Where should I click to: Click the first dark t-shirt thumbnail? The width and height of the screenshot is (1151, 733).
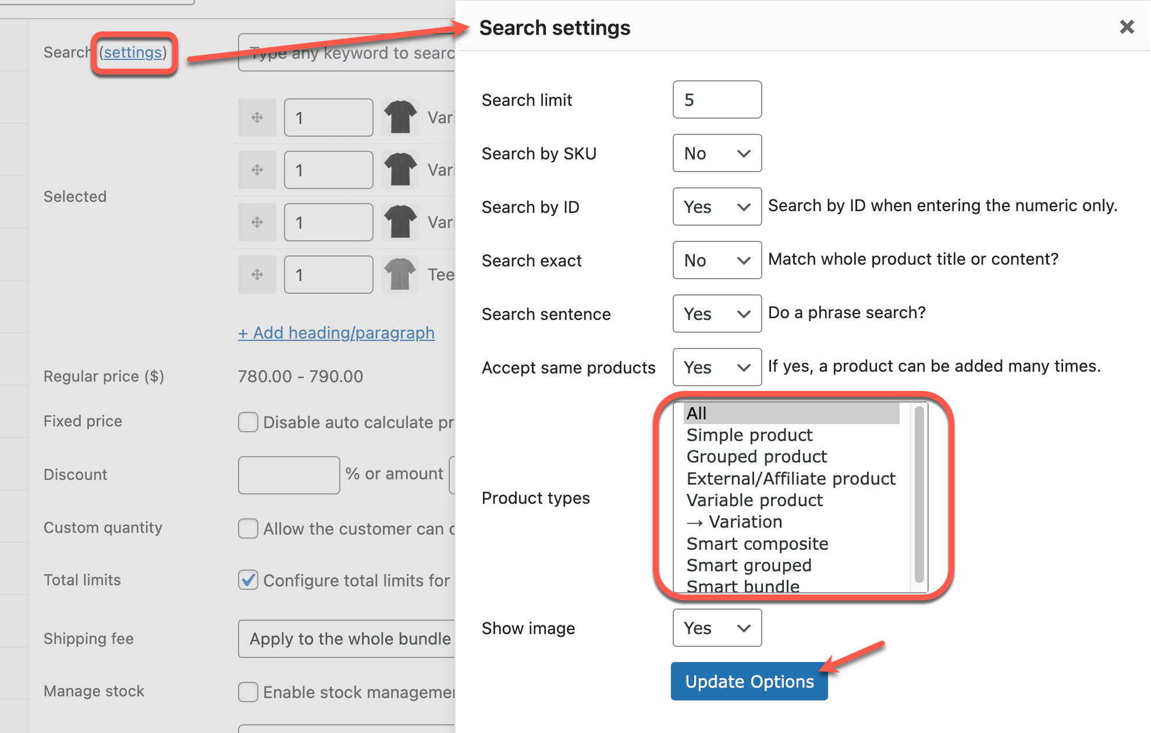[400, 118]
